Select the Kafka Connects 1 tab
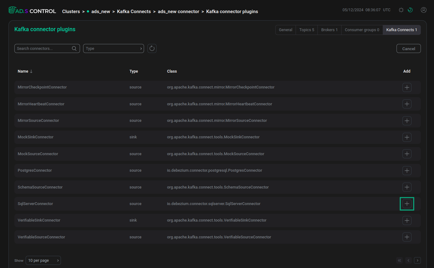This screenshot has height=268, width=434. coord(402,30)
